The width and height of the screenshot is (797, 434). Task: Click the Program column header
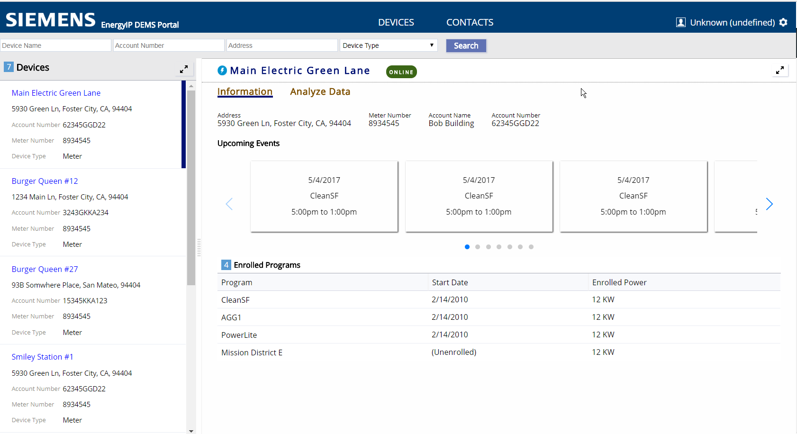(x=323, y=282)
